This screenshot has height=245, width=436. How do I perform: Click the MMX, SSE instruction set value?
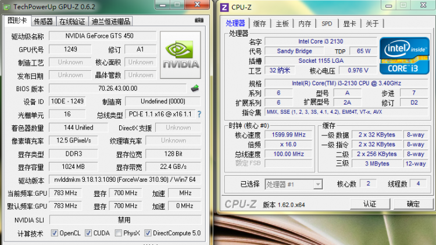(x=346, y=112)
